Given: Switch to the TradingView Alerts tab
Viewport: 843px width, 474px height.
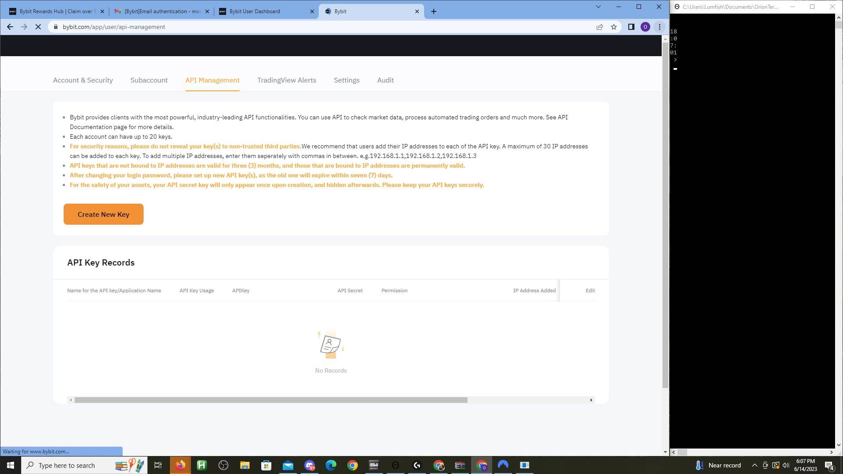Looking at the screenshot, I should click(287, 80).
